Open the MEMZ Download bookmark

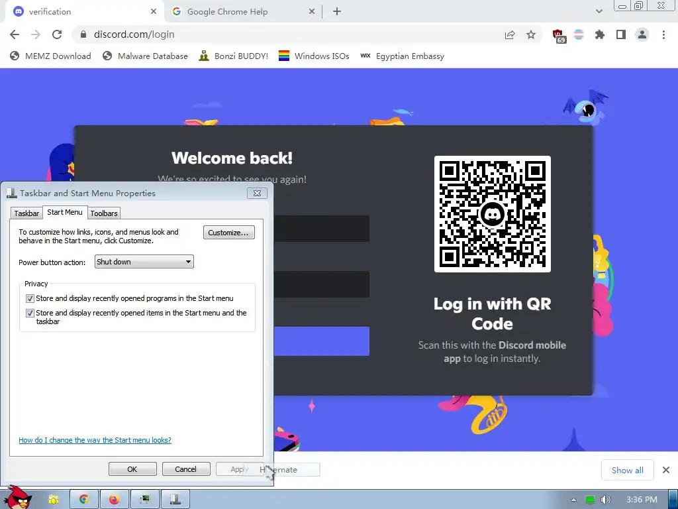[50, 56]
